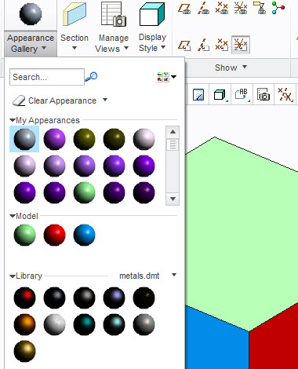Toggle annotation display eye icon
Viewport: 298px width, 369px height.
tap(260, 8)
